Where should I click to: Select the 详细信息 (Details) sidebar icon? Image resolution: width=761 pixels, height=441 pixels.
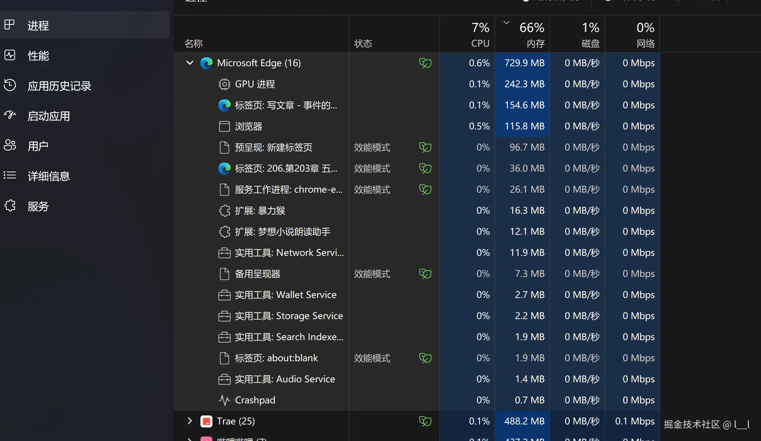tap(10, 175)
